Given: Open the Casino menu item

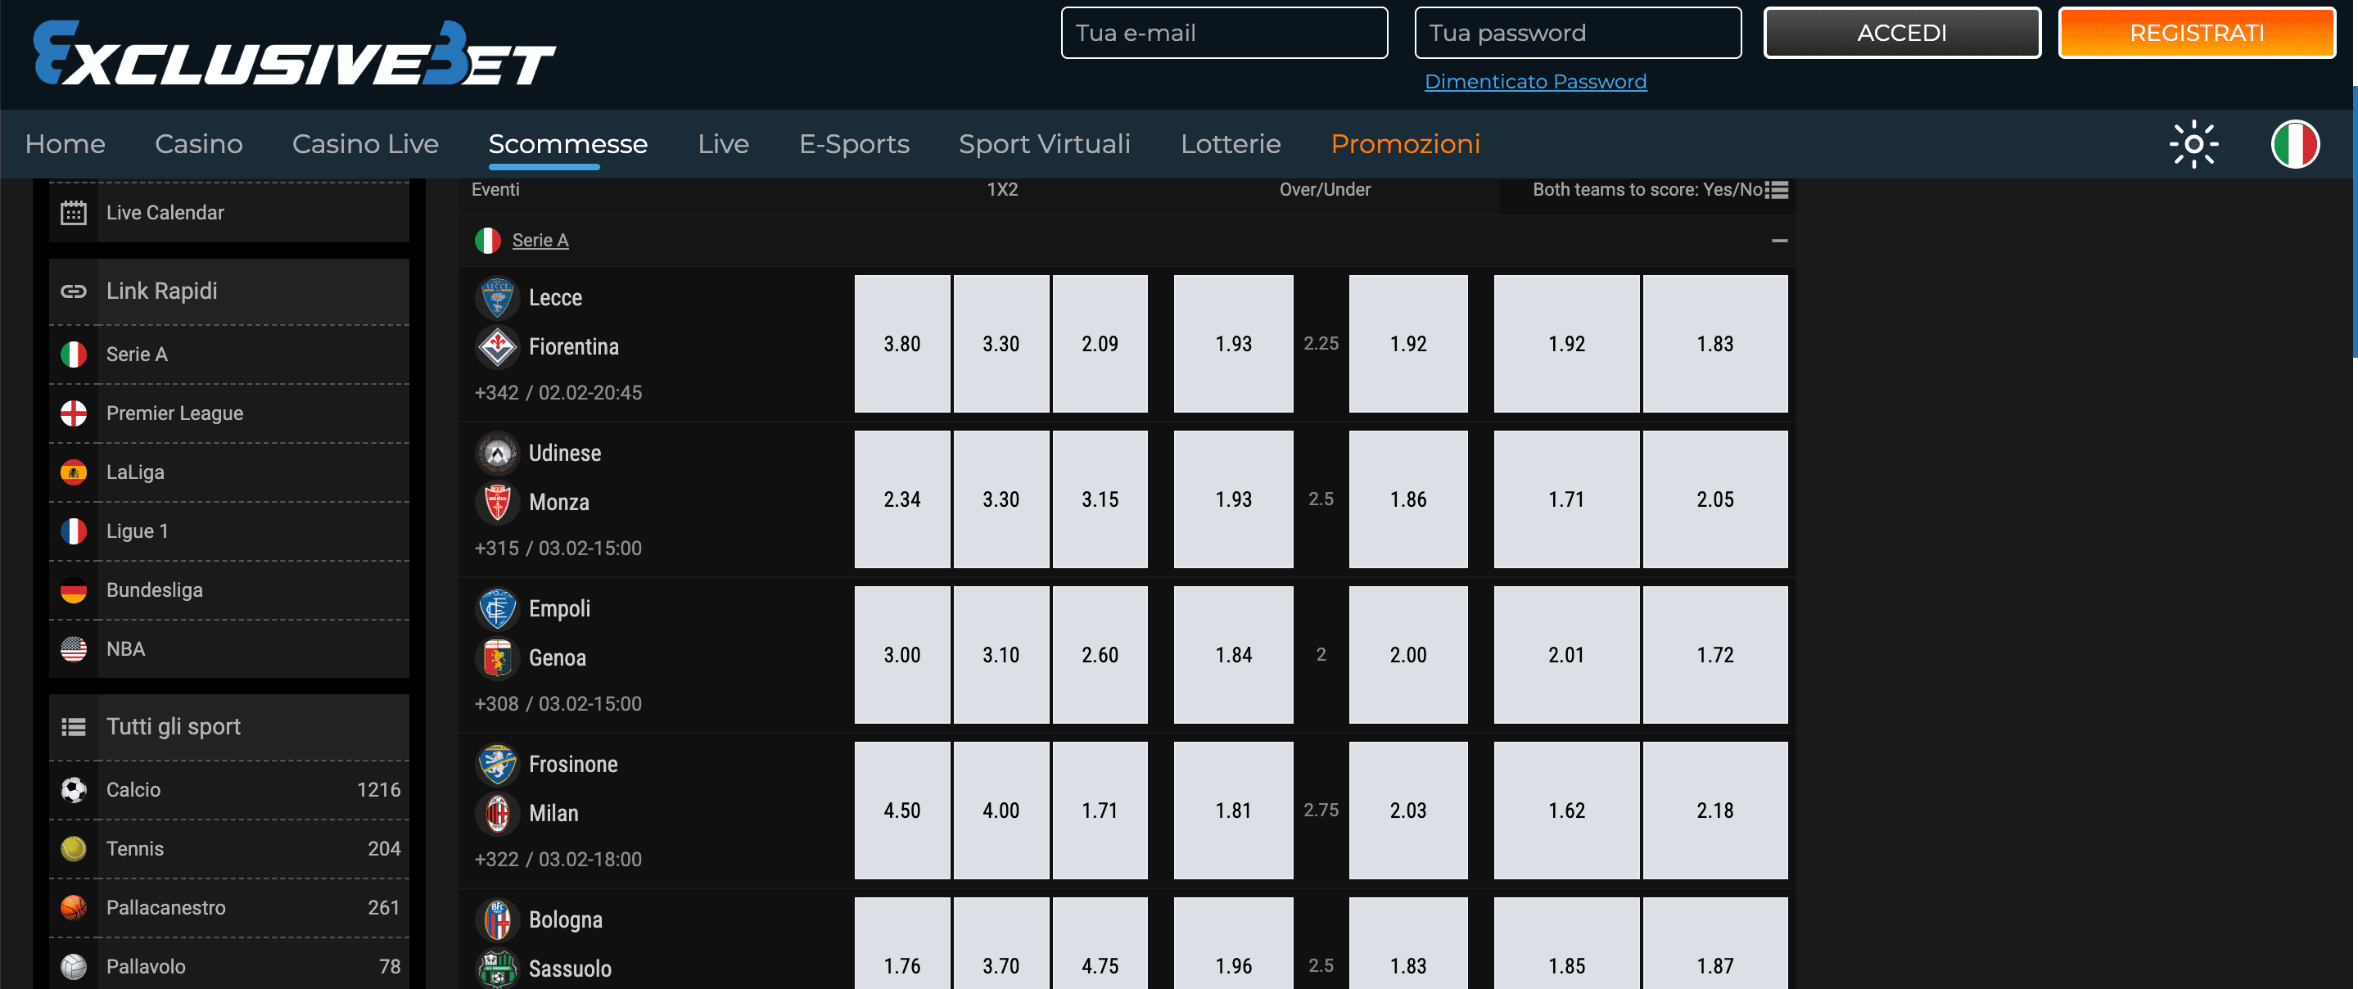Looking at the screenshot, I should [x=199, y=144].
